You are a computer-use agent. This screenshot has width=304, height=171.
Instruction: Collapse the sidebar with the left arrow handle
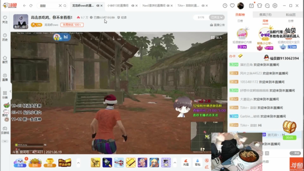tap(10, 91)
